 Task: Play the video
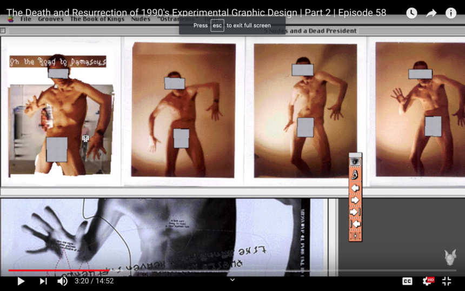[x=21, y=281]
